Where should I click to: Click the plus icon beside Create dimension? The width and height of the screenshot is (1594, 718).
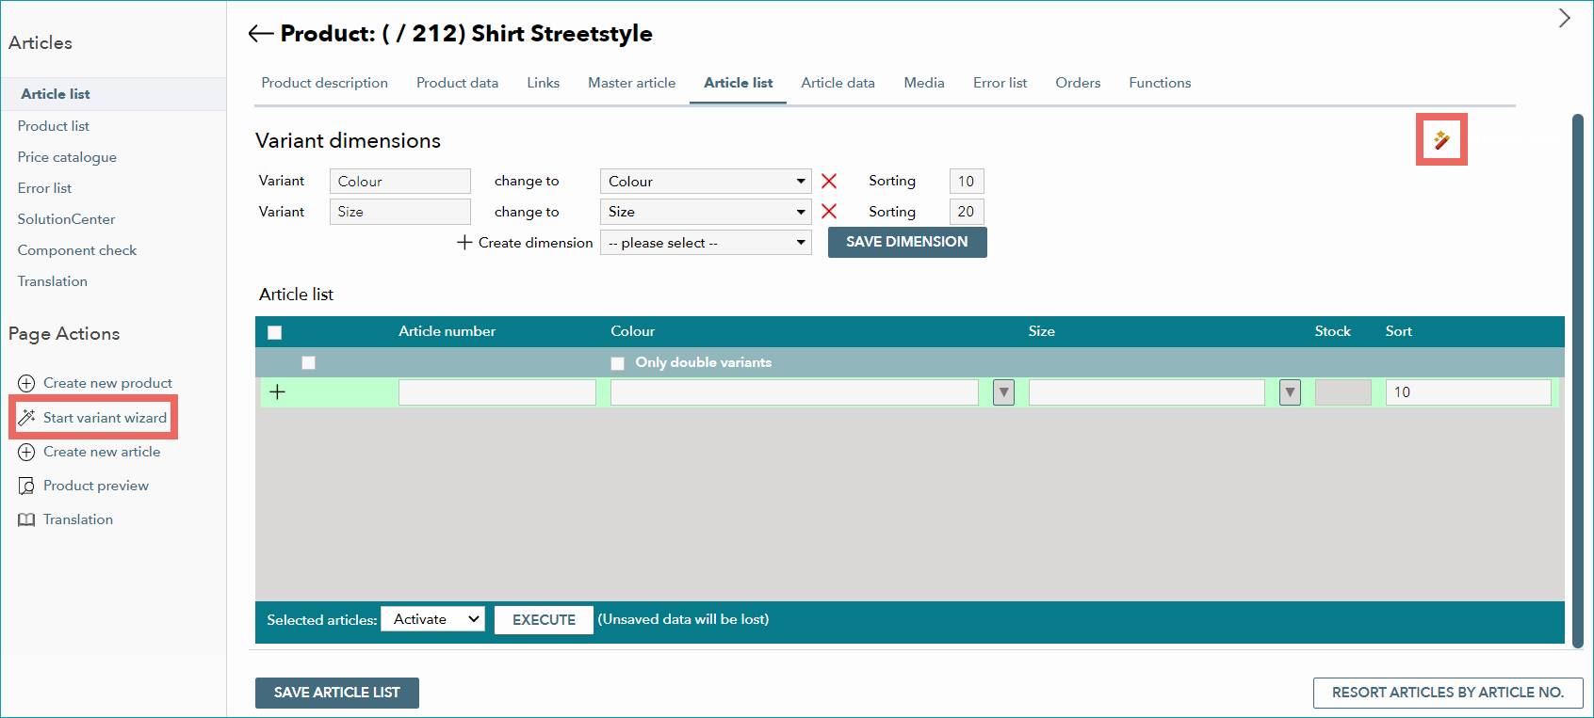[464, 243]
